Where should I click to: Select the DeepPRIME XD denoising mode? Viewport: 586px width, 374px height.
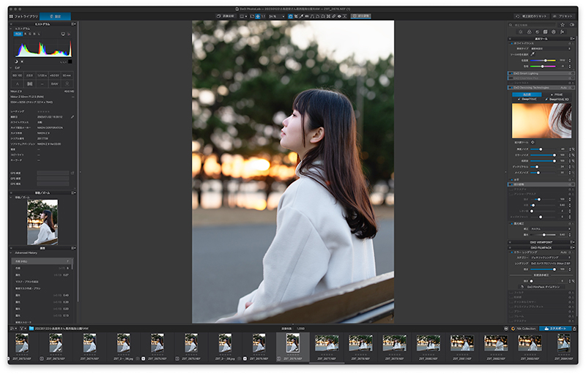coord(557,100)
